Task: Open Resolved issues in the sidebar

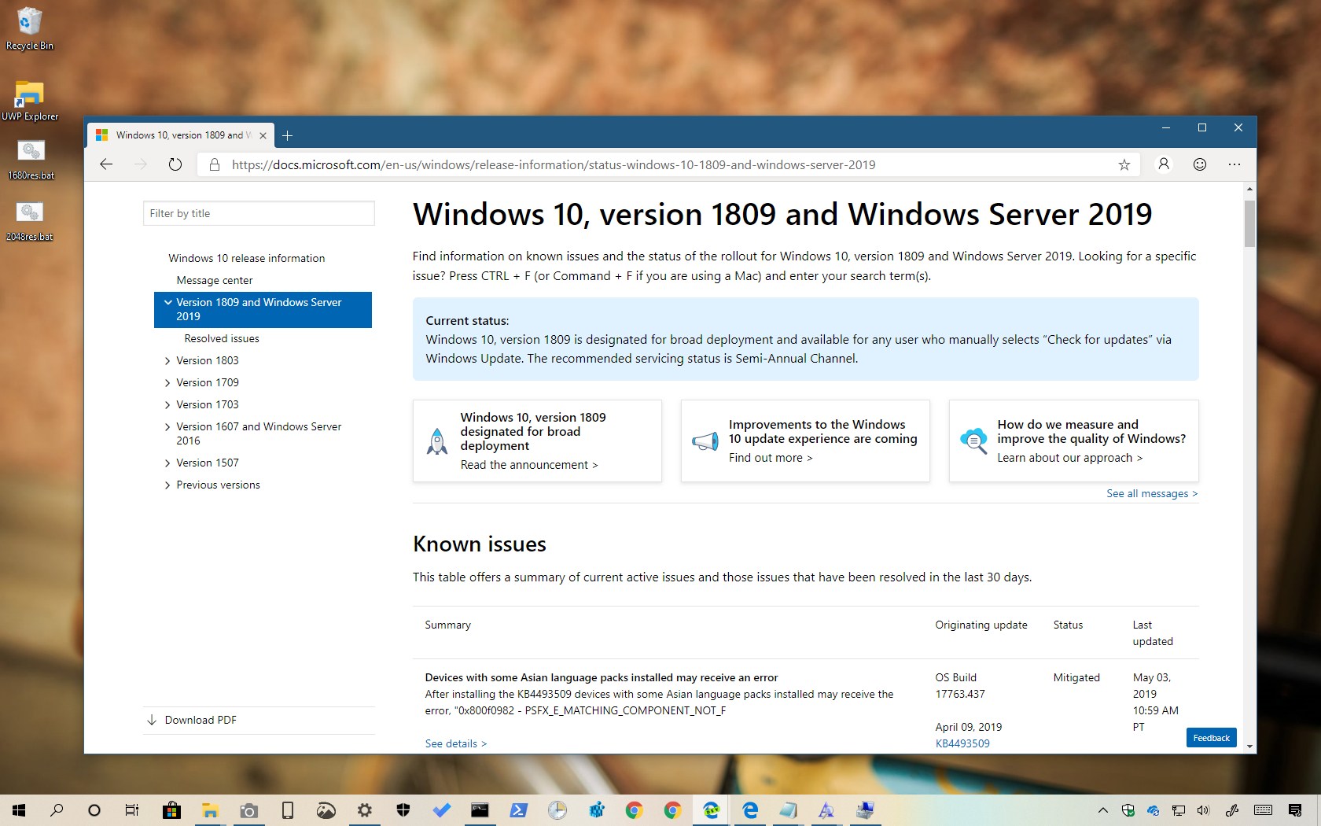Action: (222, 338)
